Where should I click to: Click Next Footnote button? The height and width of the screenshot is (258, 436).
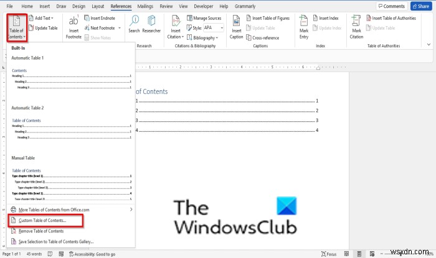pyautogui.click(x=100, y=28)
